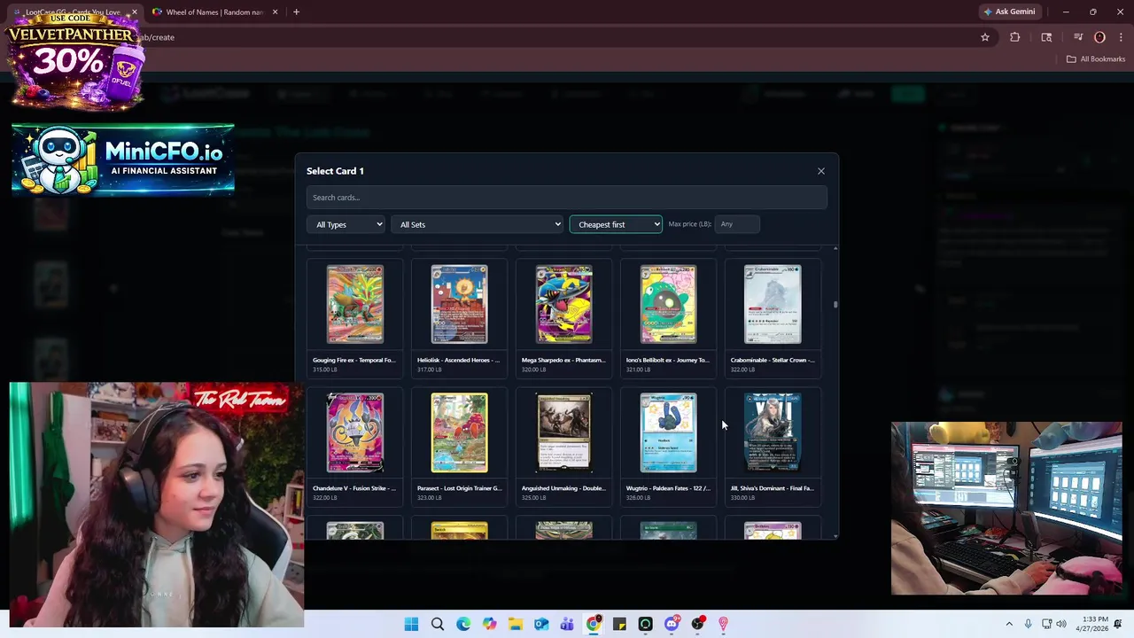This screenshot has height=638, width=1134.
Task: Select the Parasect Lost Origin card
Action: [x=459, y=446]
